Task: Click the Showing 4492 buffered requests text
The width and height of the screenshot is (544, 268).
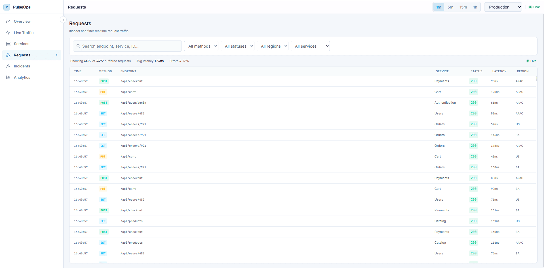Action: click(100, 61)
